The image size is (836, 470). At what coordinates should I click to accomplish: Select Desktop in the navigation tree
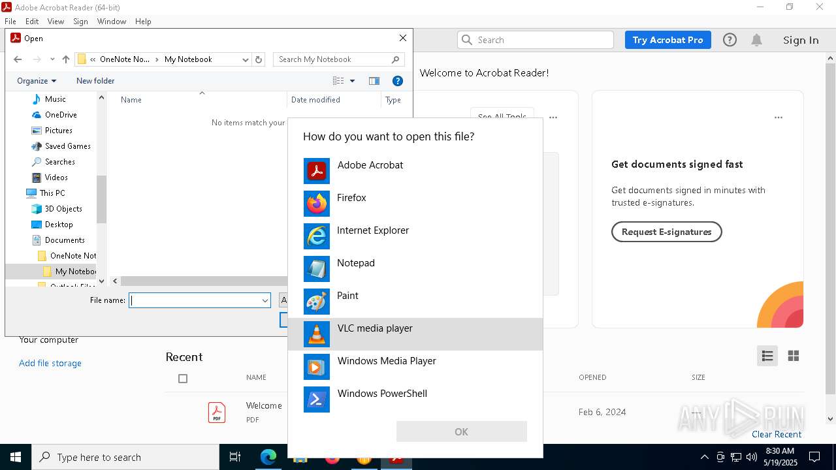[59, 225]
